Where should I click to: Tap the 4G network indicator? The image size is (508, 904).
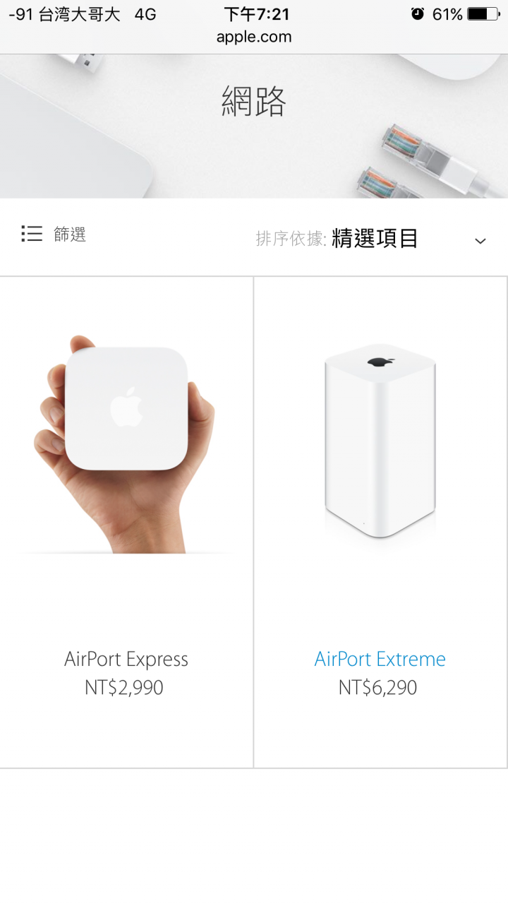[145, 14]
